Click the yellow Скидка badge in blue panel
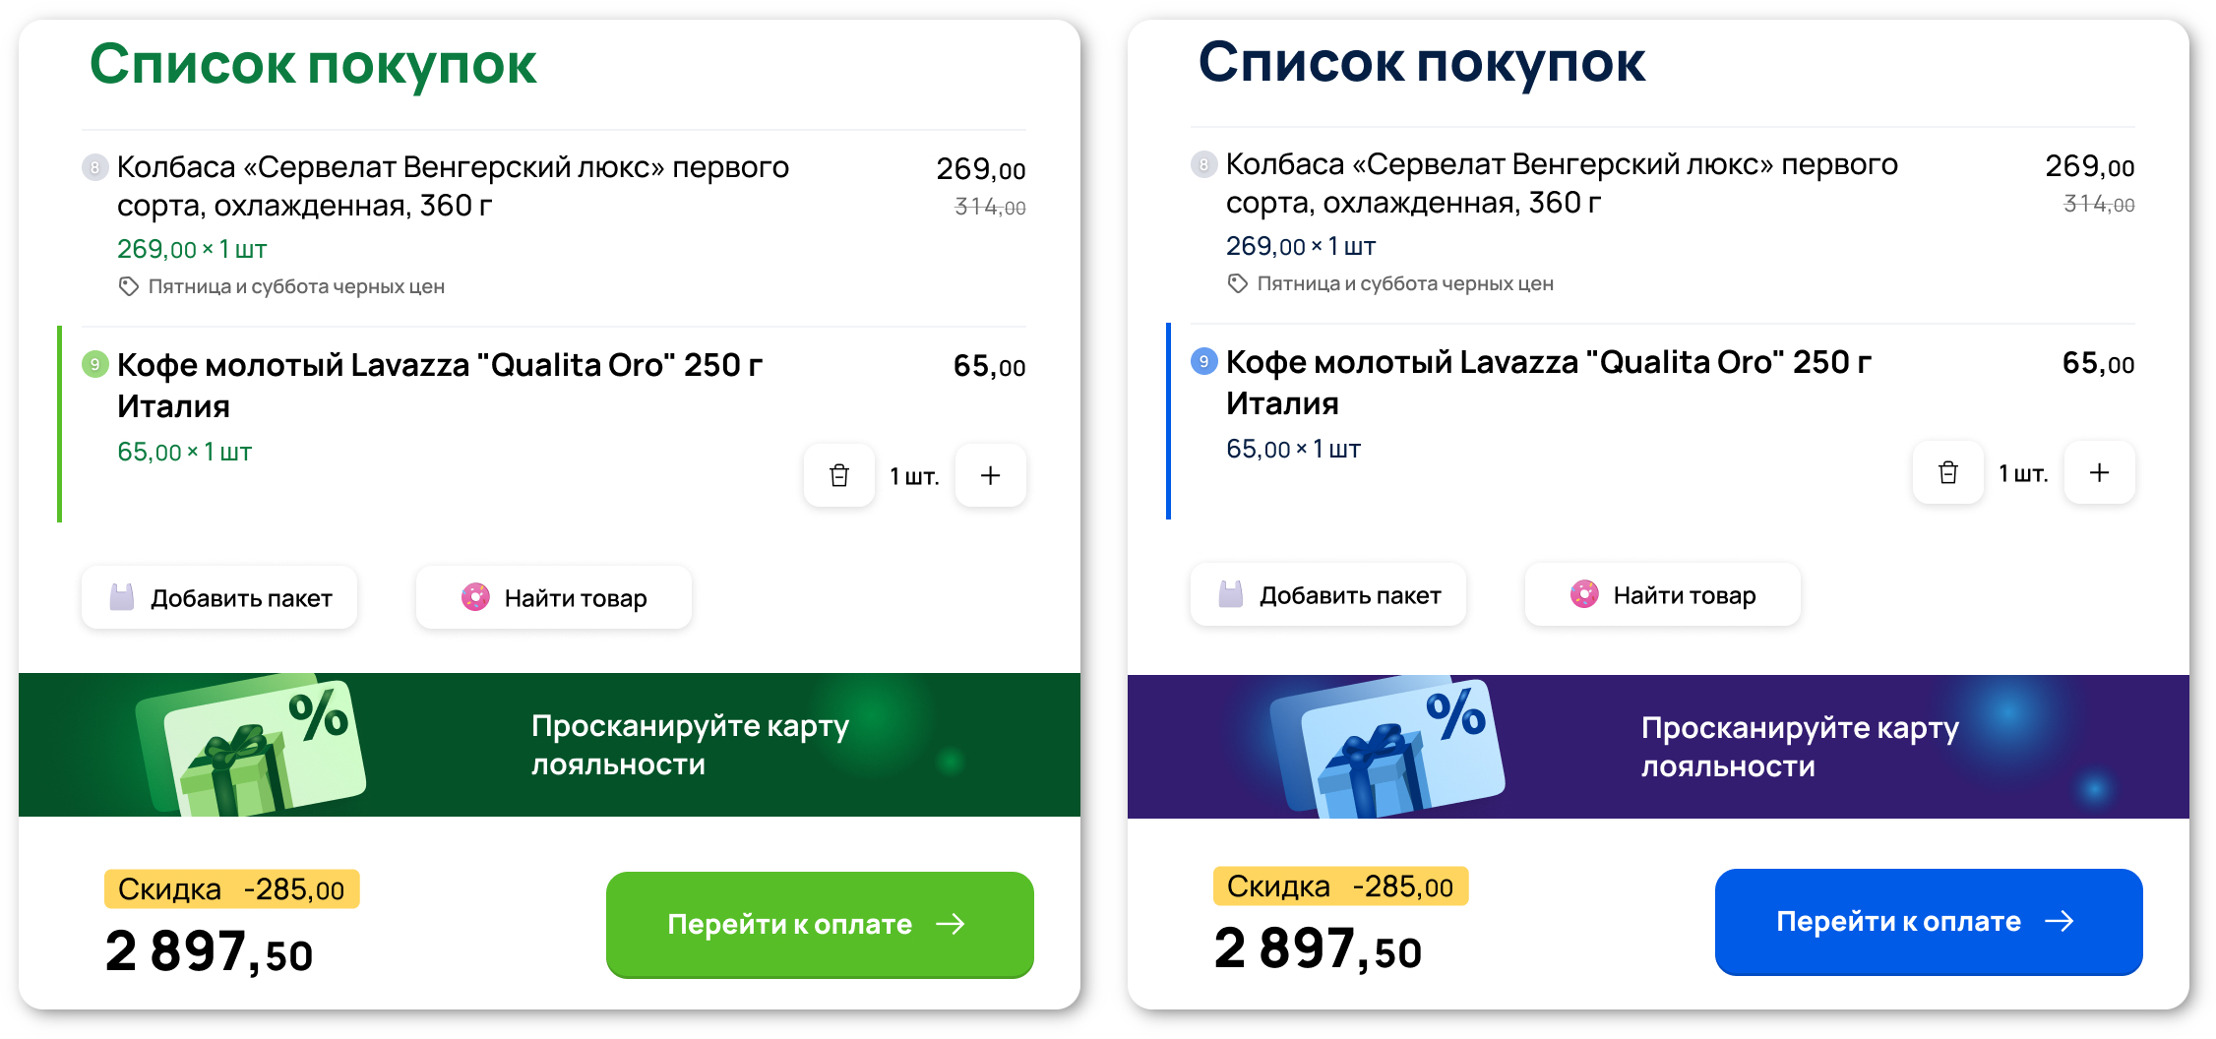 (1340, 886)
